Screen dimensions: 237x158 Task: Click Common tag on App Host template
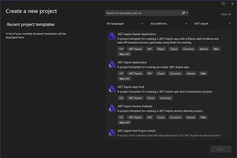pyautogui.click(x=166, y=98)
